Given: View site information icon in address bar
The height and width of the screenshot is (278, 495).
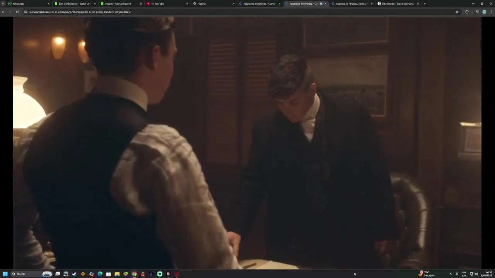Looking at the screenshot, I should [26, 12].
